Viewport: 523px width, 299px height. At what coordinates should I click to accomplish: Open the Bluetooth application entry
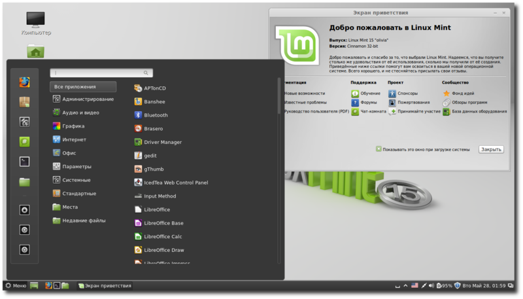coord(151,115)
